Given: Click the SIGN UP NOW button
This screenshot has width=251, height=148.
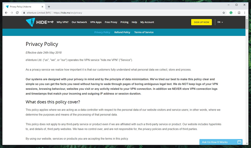Looking at the screenshot, I should click(x=201, y=22).
